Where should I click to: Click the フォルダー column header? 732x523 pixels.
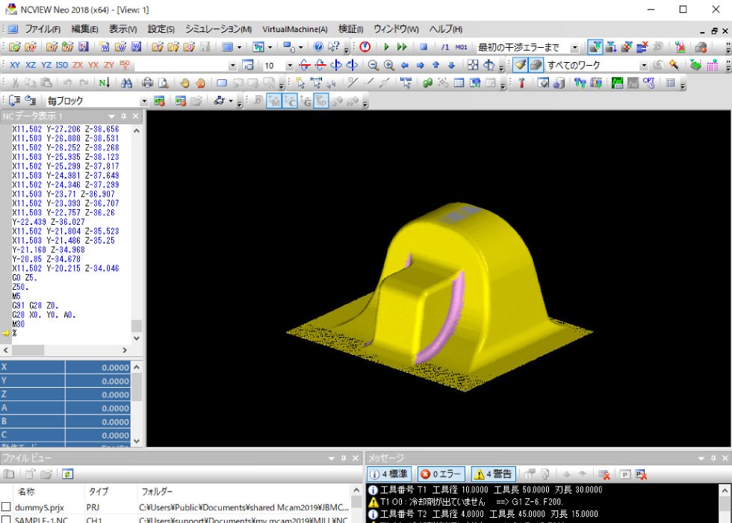157,492
